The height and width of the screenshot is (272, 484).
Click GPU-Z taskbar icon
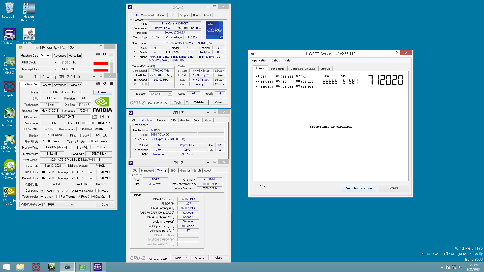pos(82,267)
